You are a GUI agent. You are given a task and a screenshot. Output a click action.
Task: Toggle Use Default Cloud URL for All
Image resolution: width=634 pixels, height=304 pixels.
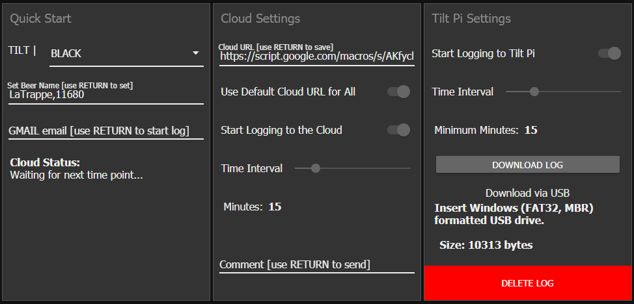(x=399, y=92)
